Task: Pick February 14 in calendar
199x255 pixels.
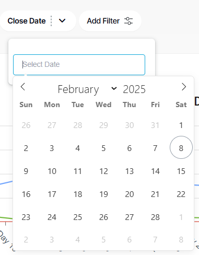Action: tap(155, 171)
